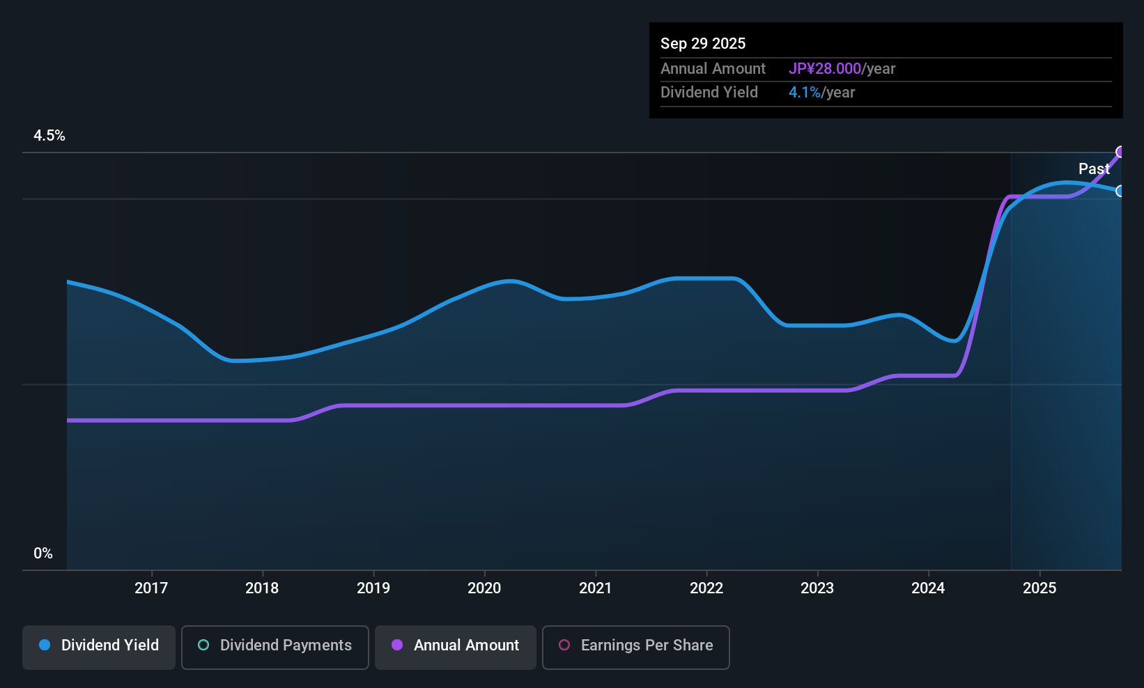Click the purple Annual Amount legend dot
Screen dimensions: 1144x688
pyautogui.click(x=397, y=646)
